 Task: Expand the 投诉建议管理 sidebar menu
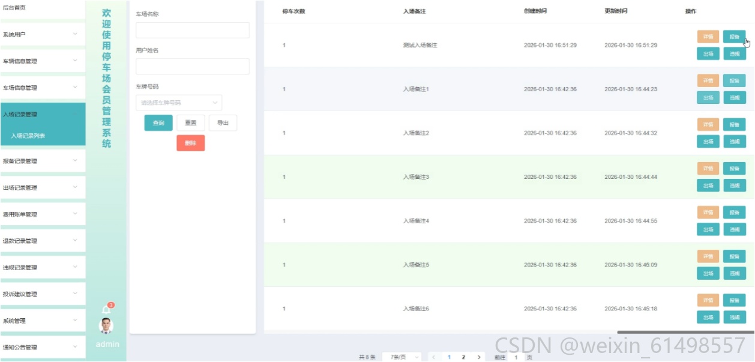43,294
